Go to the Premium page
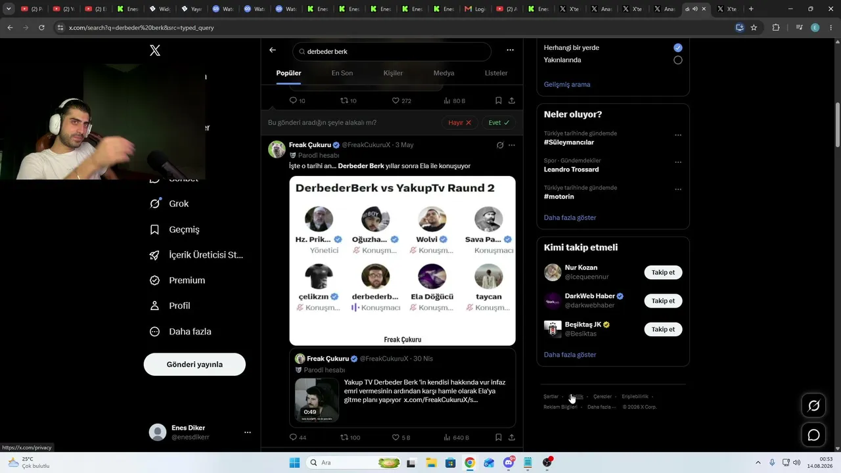The width and height of the screenshot is (841, 473). pos(177,281)
